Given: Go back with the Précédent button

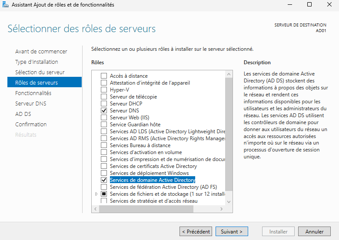Looking at the screenshot, I should pyautogui.click(x=196, y=231).
